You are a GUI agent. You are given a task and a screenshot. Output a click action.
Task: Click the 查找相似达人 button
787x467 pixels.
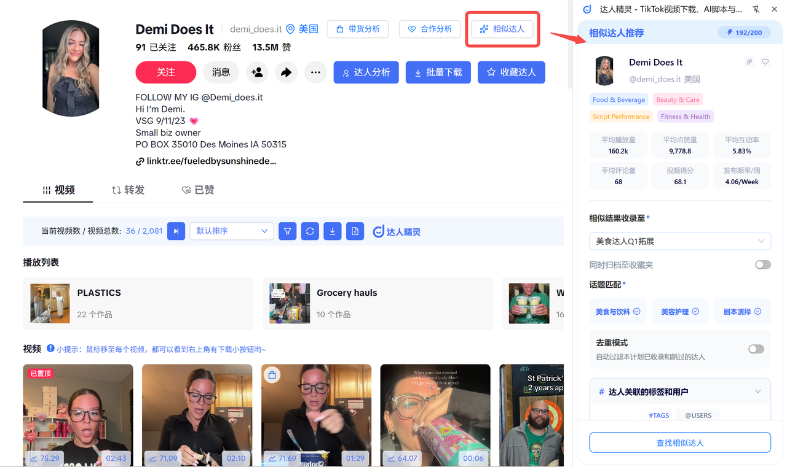point(680,442)
